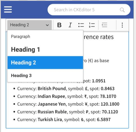Insert a bulleted list
Image resolution: width=136 pixels, height=132 pixels.
point(81,25)
